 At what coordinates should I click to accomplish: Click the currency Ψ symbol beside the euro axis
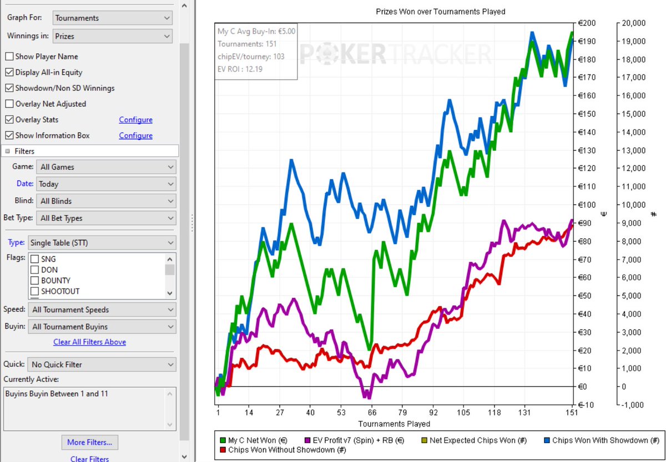tap(604, 214)
